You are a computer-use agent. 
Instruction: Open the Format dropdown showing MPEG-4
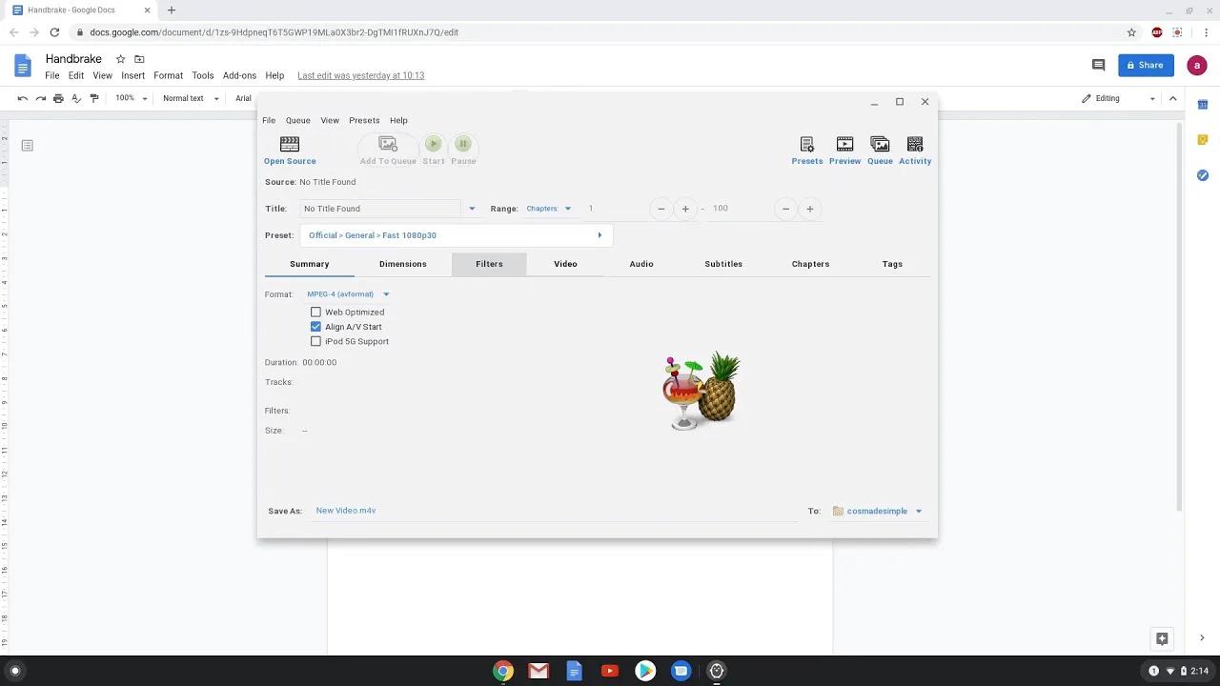[x=348, y=293]
